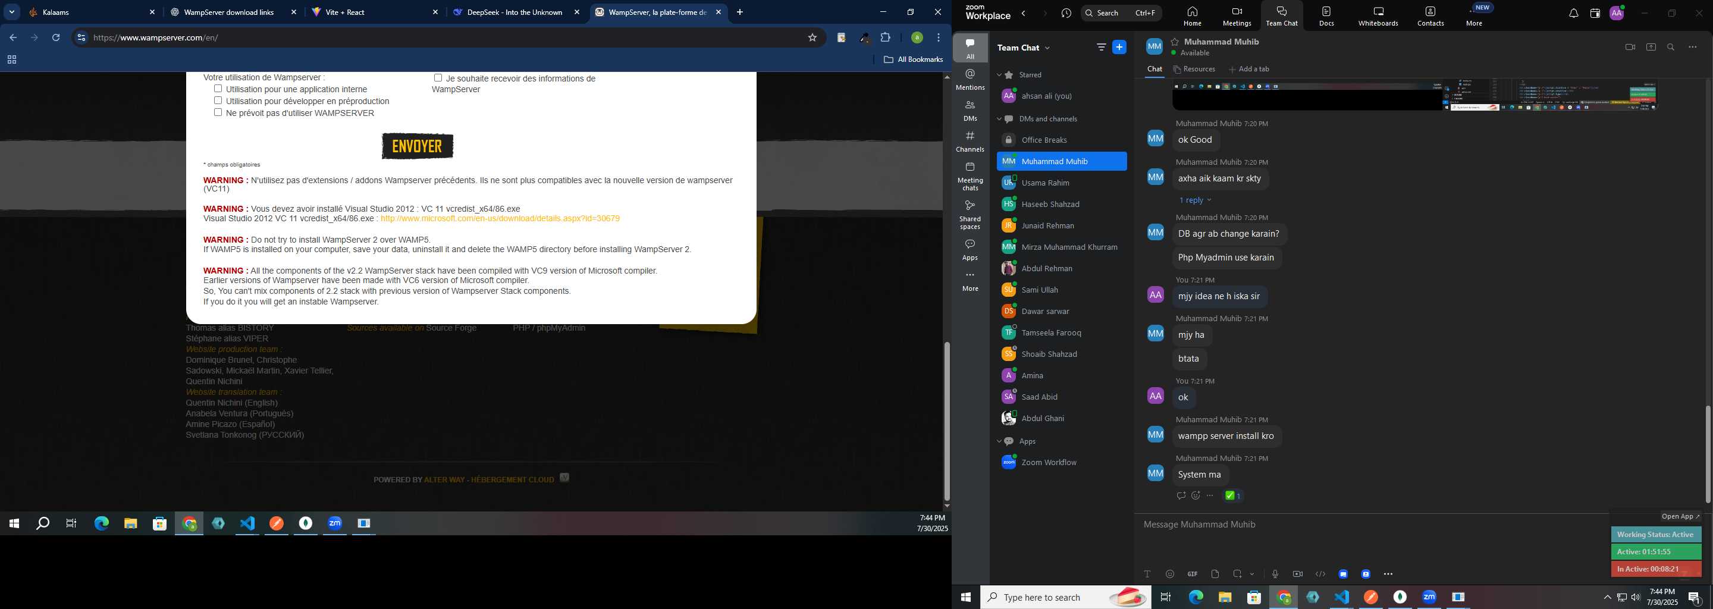
Task: Open shared screenshot thumbnail in chat
Action: [x=1414, y=95]
